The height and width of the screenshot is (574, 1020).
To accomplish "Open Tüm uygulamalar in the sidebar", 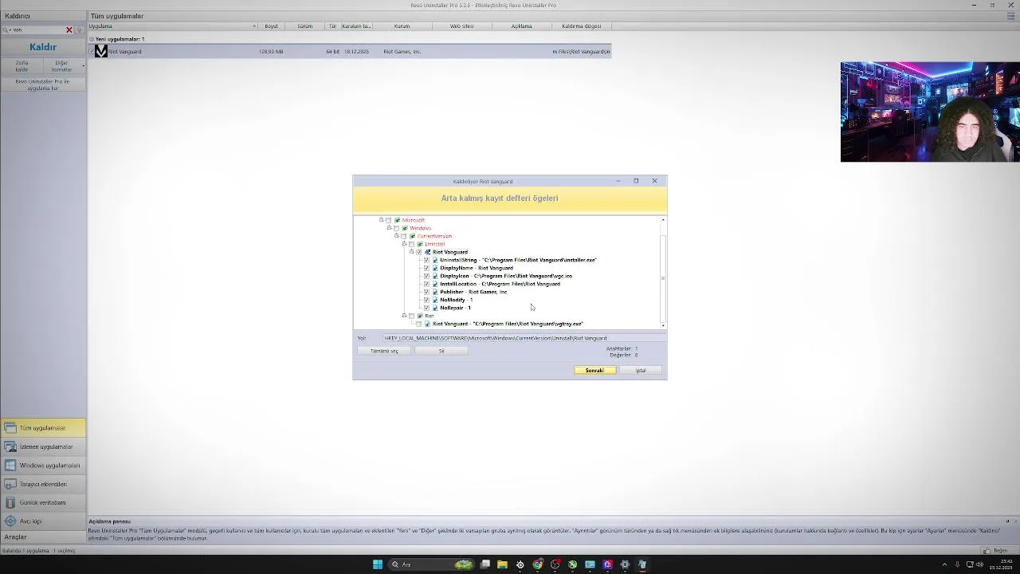I will [x=43, y=428].
